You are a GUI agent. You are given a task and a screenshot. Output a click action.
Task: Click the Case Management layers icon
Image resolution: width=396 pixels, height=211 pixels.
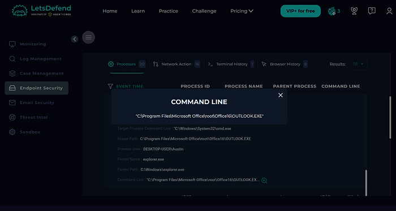[12, 74]
